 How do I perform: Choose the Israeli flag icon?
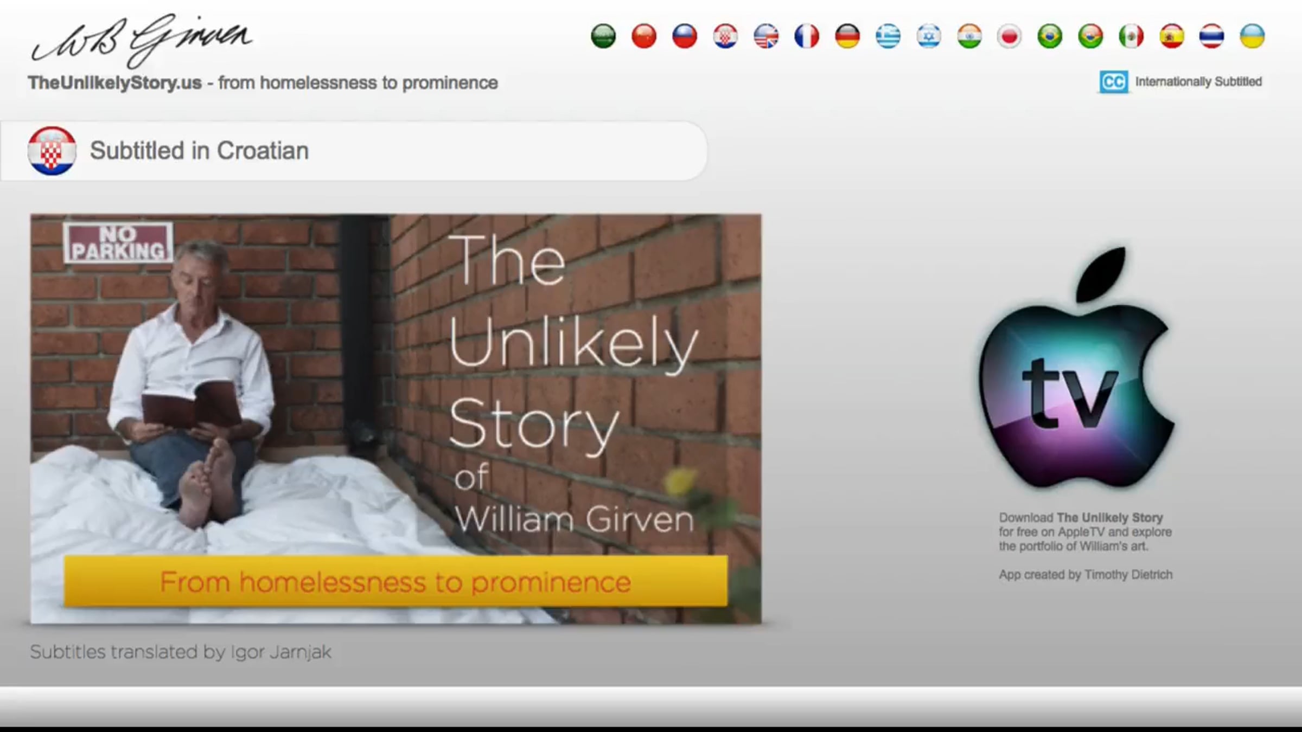point(929,36)
